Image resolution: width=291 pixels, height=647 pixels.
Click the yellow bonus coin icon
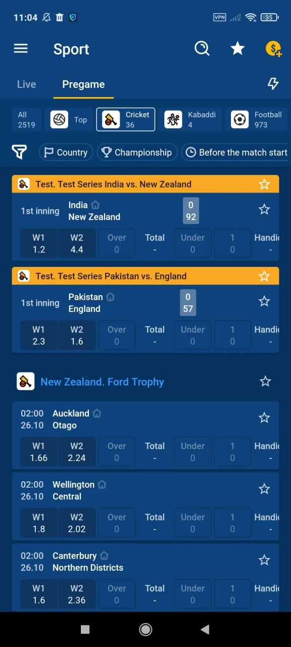(x=273, y=49)
